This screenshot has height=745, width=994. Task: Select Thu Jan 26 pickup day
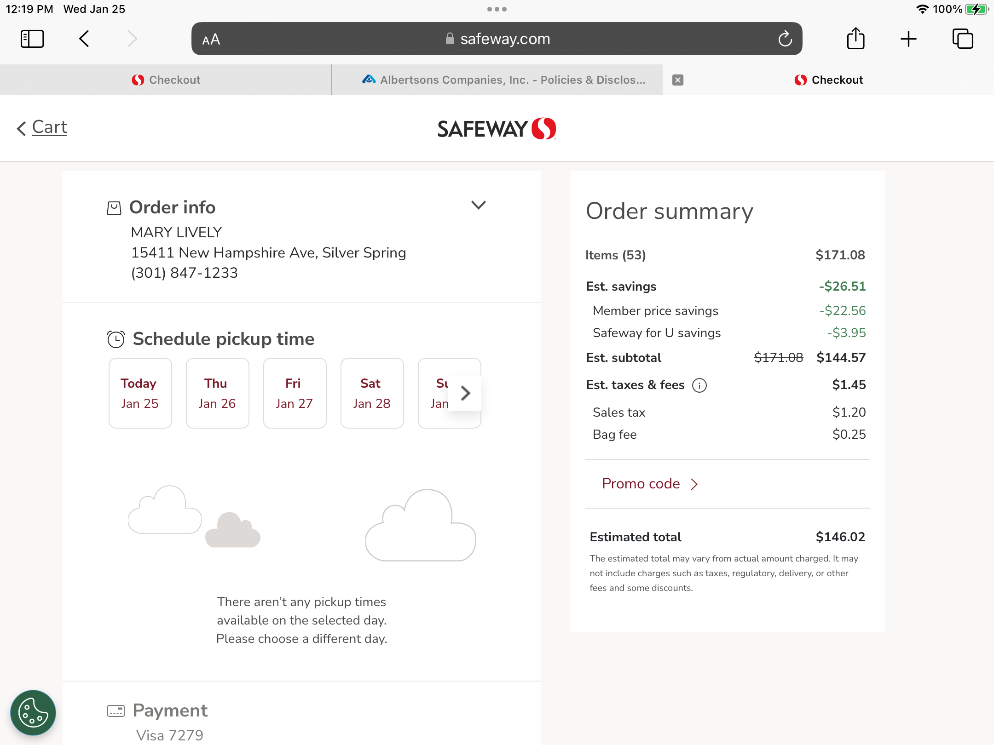(217, 393)
